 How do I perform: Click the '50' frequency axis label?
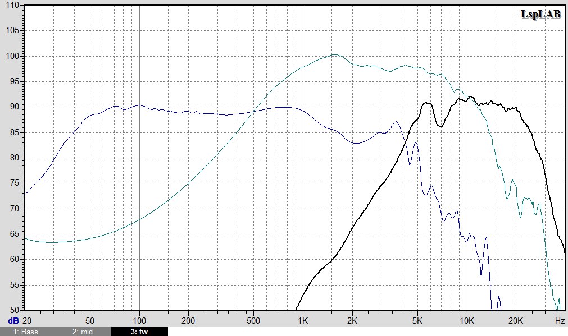point(90,320)
